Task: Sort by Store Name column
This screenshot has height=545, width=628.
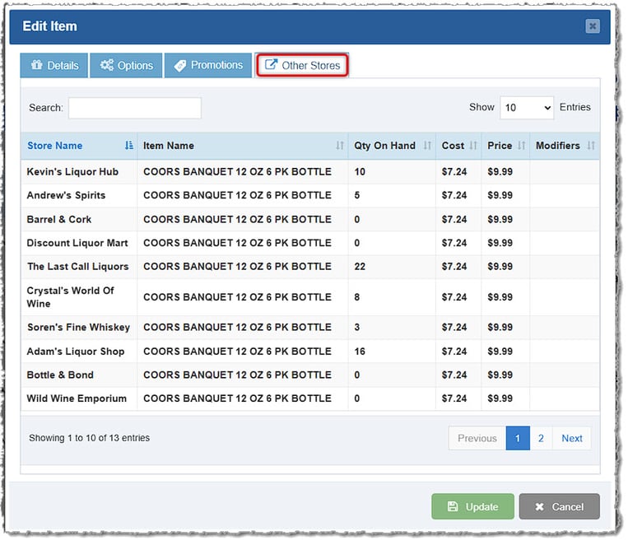Action: coord(79,146)
